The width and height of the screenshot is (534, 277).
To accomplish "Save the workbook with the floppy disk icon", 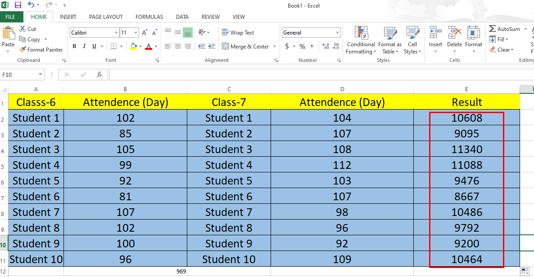I will point(18,5).
